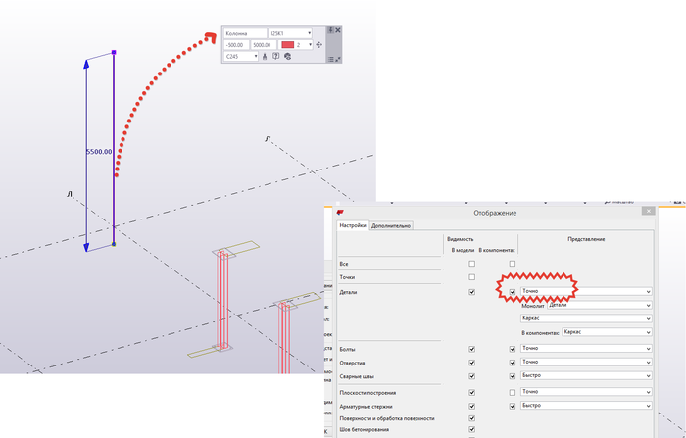The height and width of the screenshot is (438, 686).
Task: Click the move-arrows icon on the mini toolbar
Action: coord(318,45)
